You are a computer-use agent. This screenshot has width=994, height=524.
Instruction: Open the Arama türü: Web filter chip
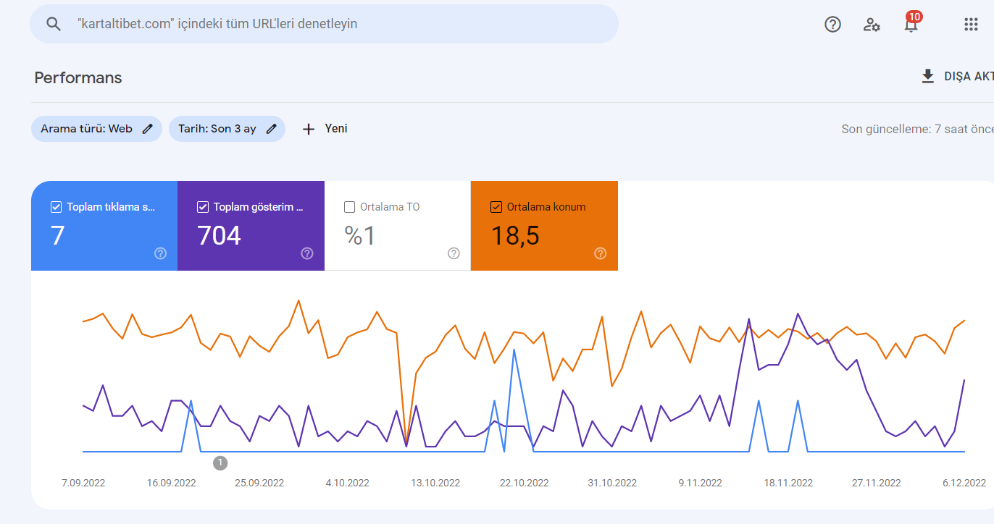click(x=96, y=129)
